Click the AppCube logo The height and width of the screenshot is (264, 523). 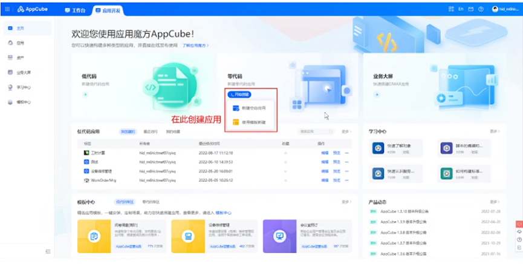[x=33, y=9]
